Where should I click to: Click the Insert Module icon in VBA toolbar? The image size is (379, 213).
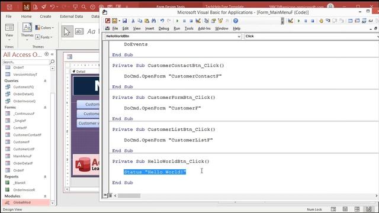pyautogui.click(x=114, y=21)
